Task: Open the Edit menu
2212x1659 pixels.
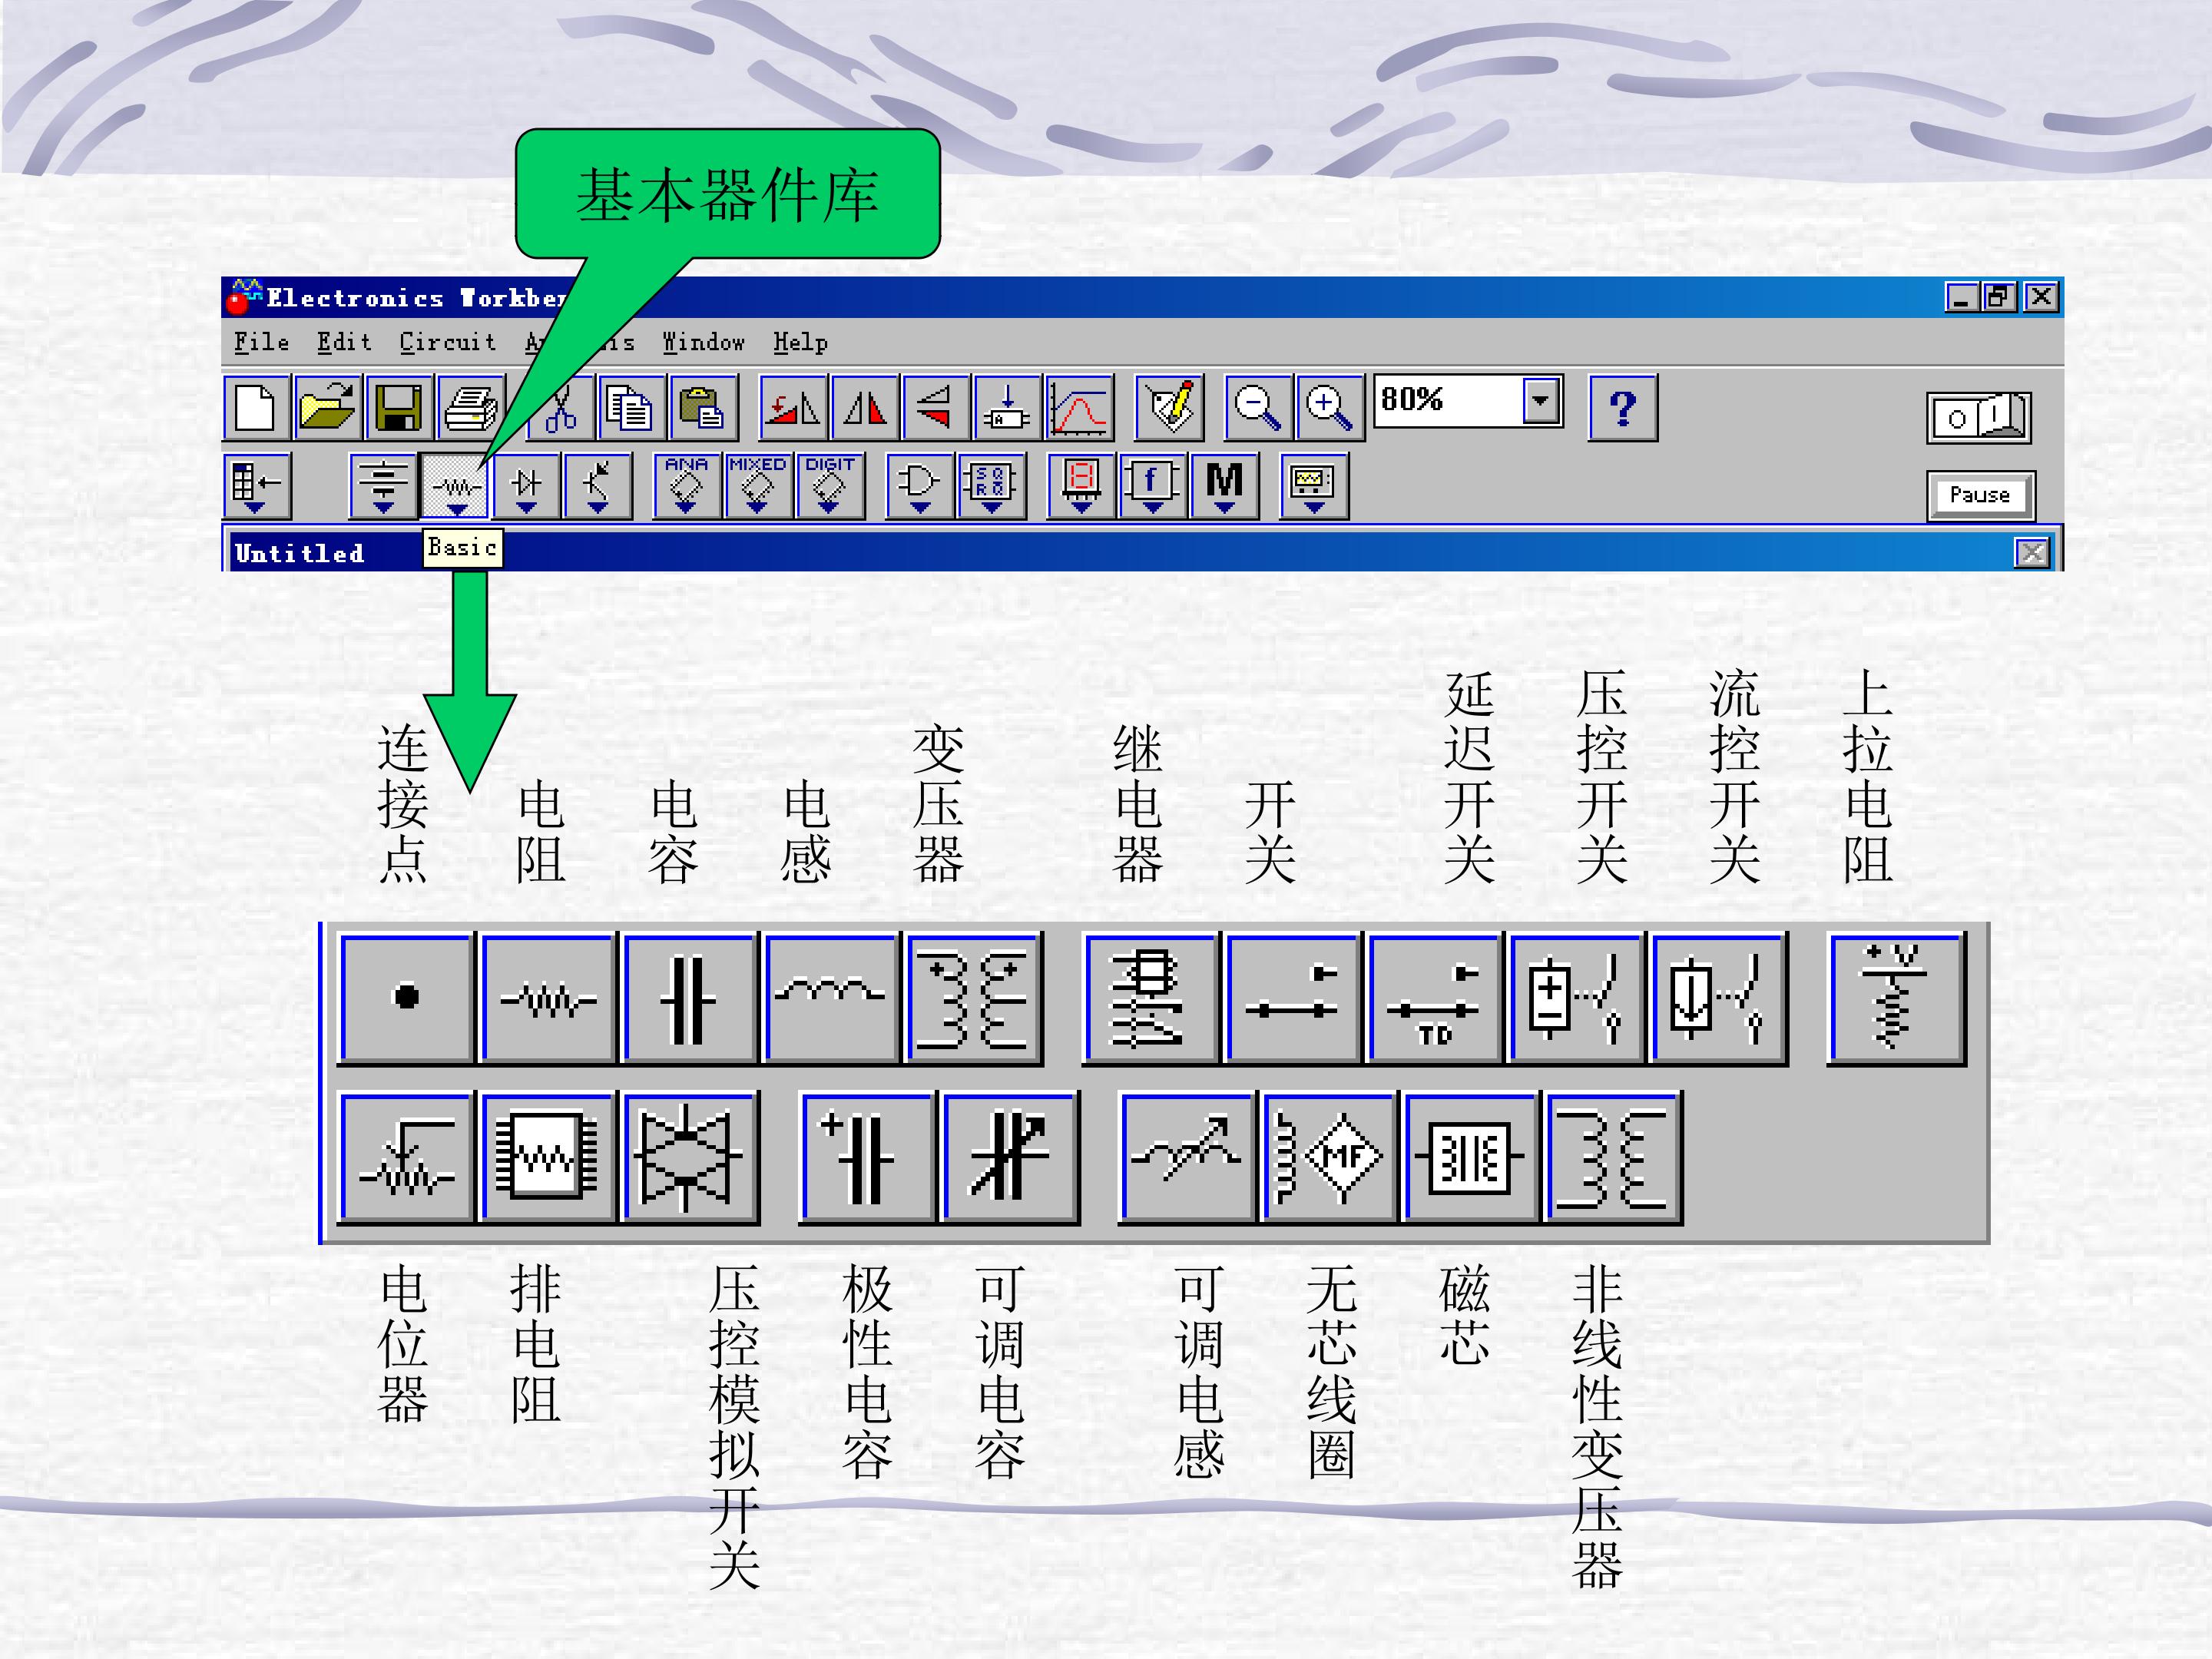Action: pos(344,343)
